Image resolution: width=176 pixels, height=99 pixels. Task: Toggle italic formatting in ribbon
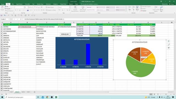pyautogui.click(x=18, y=10)
